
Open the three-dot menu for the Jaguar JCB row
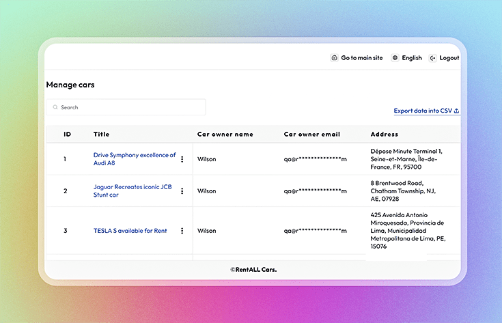[182, 191]
